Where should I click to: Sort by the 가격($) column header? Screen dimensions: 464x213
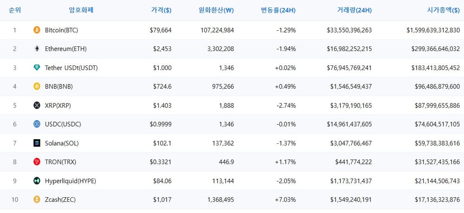[x=161, y=10]
